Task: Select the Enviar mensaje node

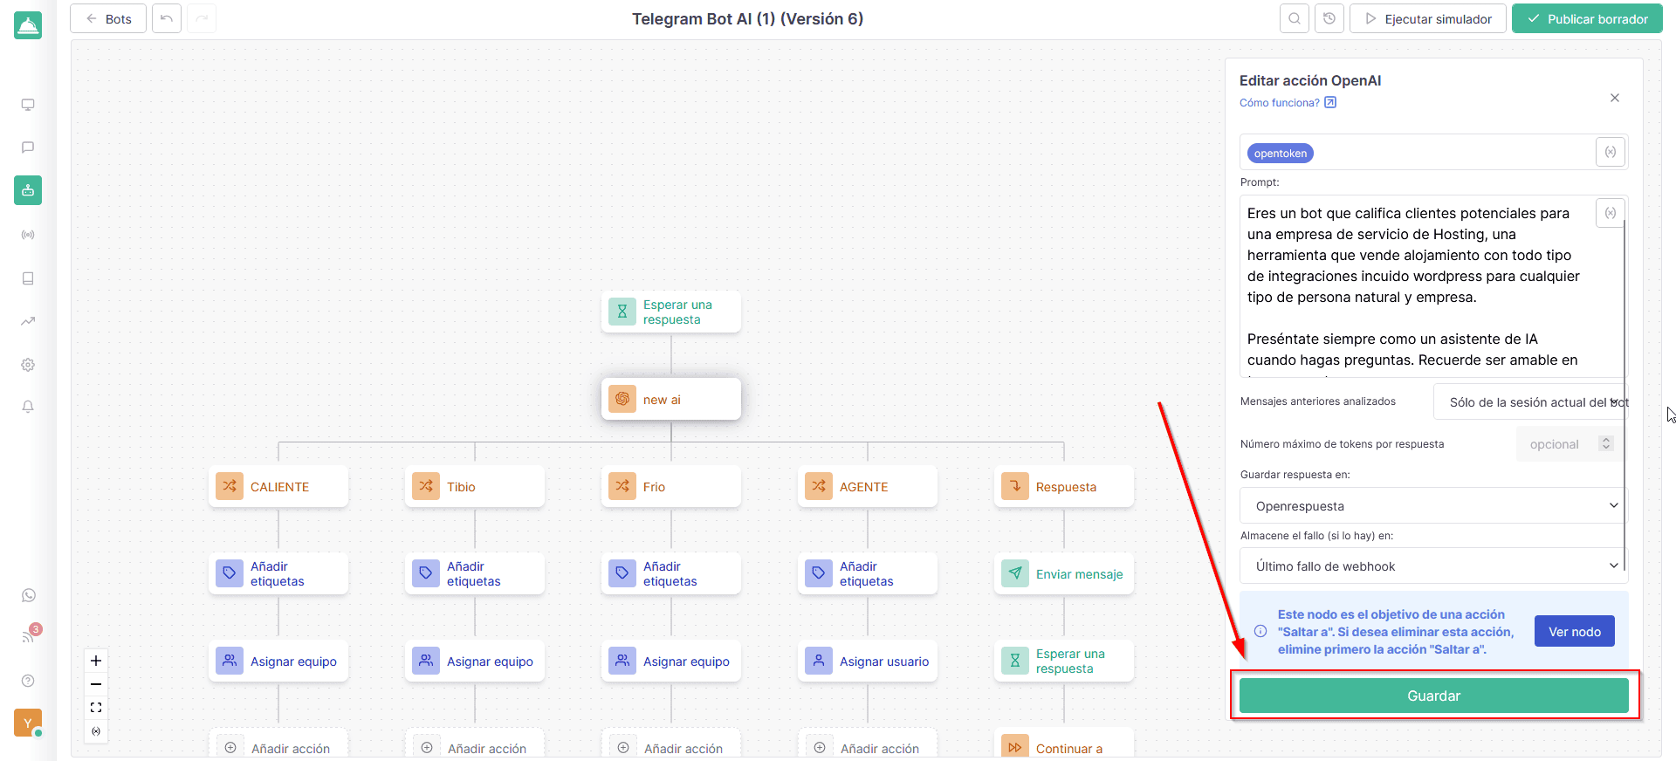Action: click(x=1064, y=573)
